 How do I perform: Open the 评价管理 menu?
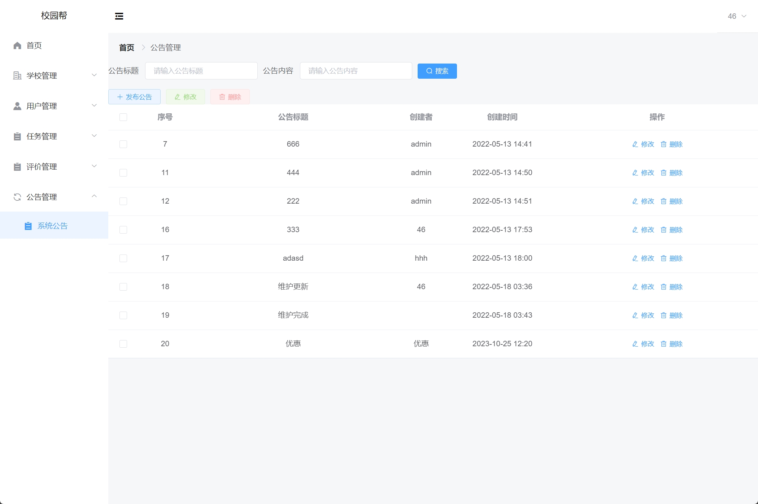pos(42,166)
